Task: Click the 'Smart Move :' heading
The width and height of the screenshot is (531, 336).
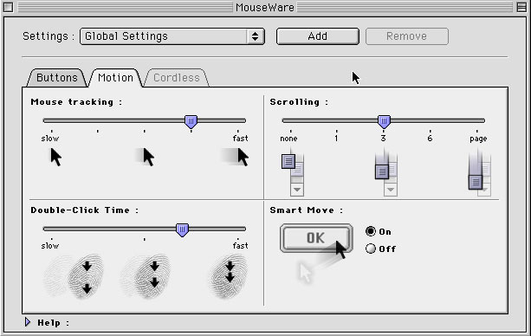Action: point(307,210)
